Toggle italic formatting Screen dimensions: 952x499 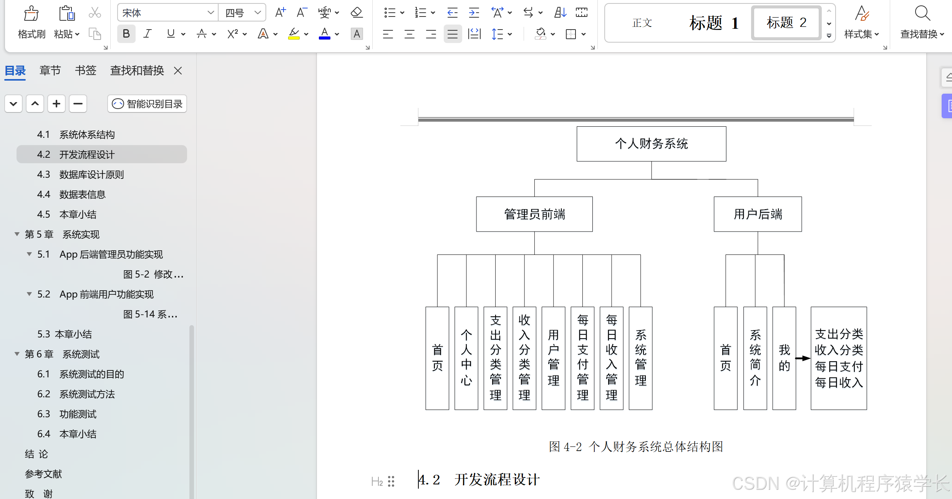(147, 34)
